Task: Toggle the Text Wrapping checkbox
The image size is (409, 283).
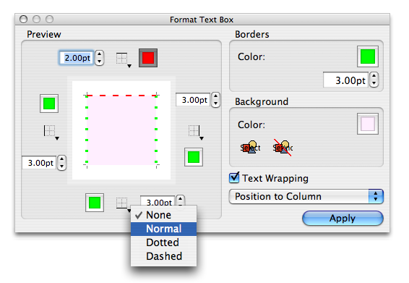Action: [234, 178]
